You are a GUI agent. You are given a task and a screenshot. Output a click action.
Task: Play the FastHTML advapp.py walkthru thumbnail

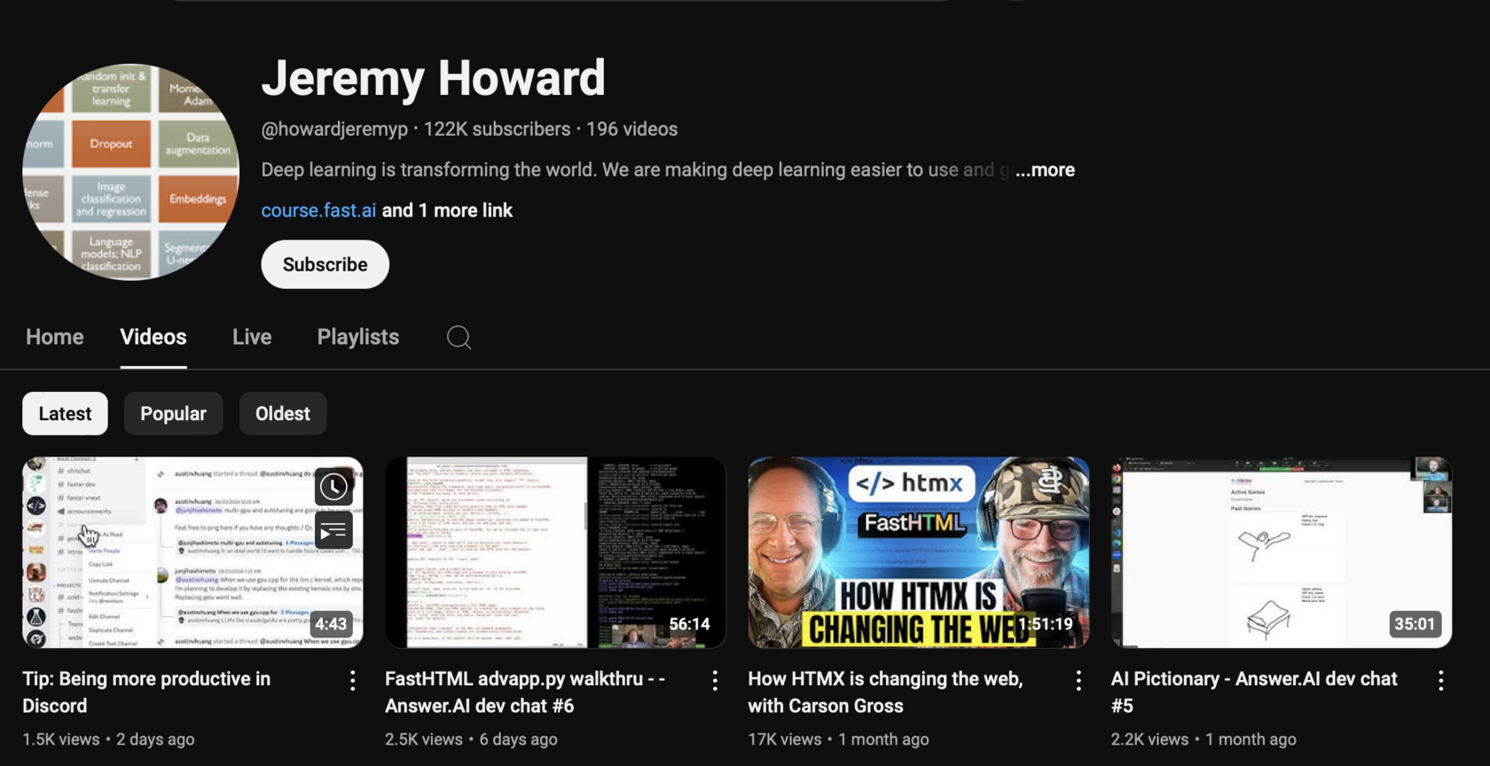pyautogui.click(x=555, y=552)
